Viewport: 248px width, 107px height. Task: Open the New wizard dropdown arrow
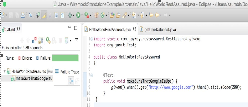tap(6, 15)
